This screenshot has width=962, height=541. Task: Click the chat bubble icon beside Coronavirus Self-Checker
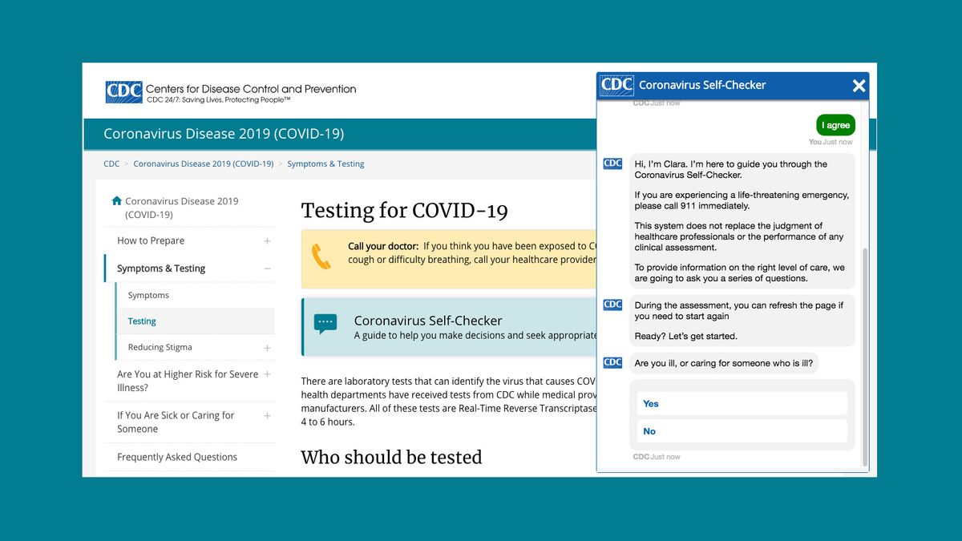pos(325,322)
